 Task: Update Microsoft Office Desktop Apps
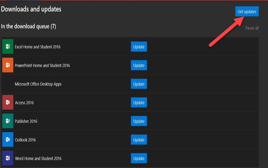(x=139, y=84)
